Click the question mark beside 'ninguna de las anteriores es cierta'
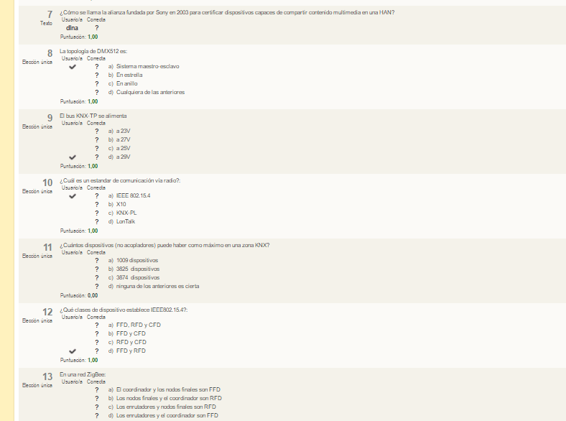The height and width of the screenshot is (421, 566). point(97,287)
